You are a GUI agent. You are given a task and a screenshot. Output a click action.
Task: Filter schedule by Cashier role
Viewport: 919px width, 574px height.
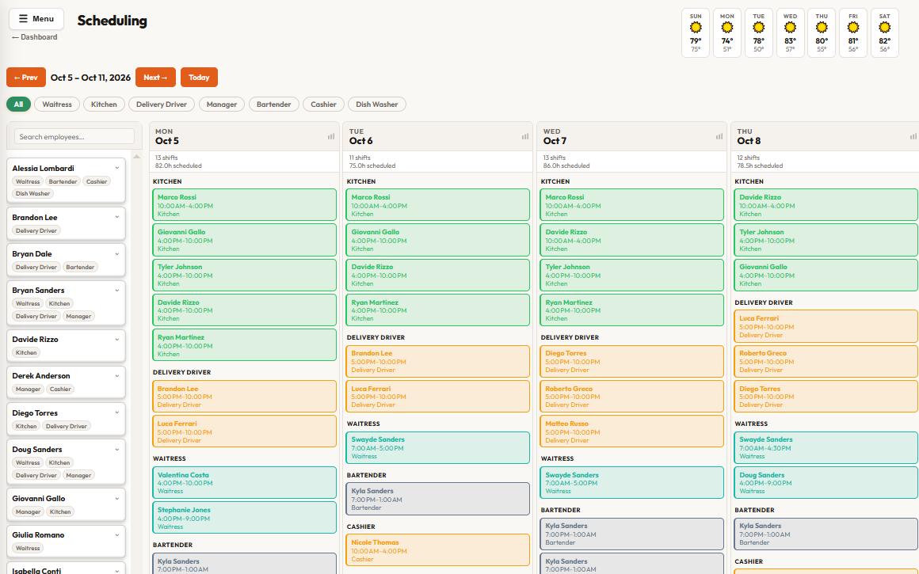323,105
